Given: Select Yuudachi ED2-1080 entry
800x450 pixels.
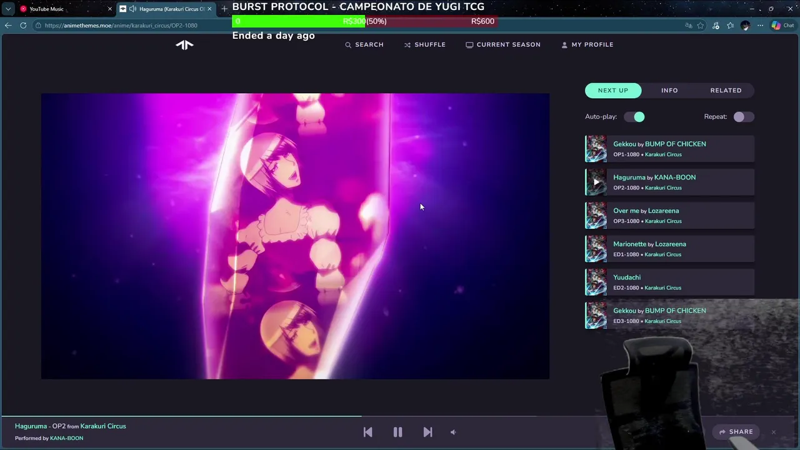Looking at the screenshot, I should coord(669,282).
